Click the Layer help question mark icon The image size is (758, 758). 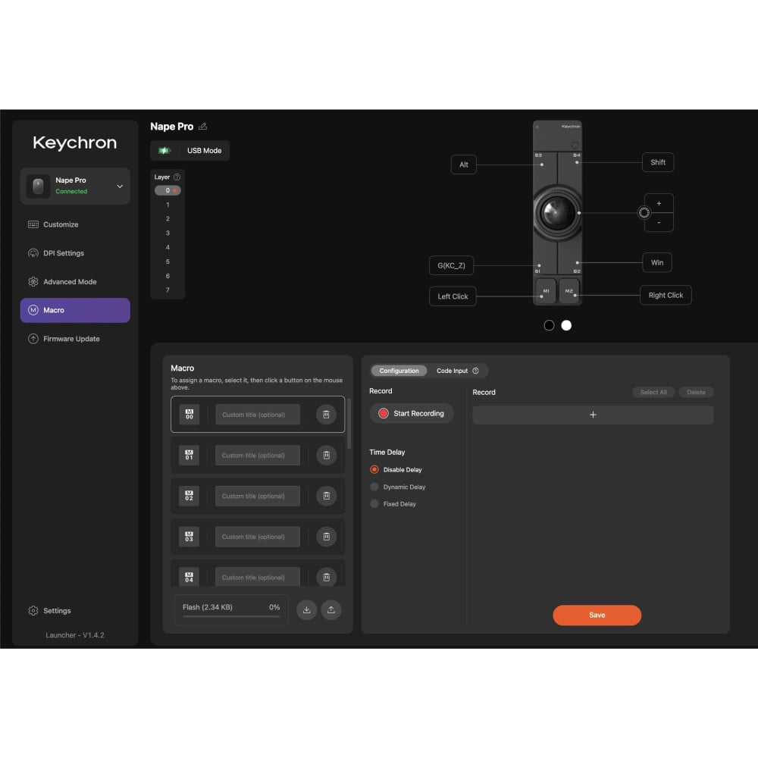pyautogui.click(x=177, y=177)
